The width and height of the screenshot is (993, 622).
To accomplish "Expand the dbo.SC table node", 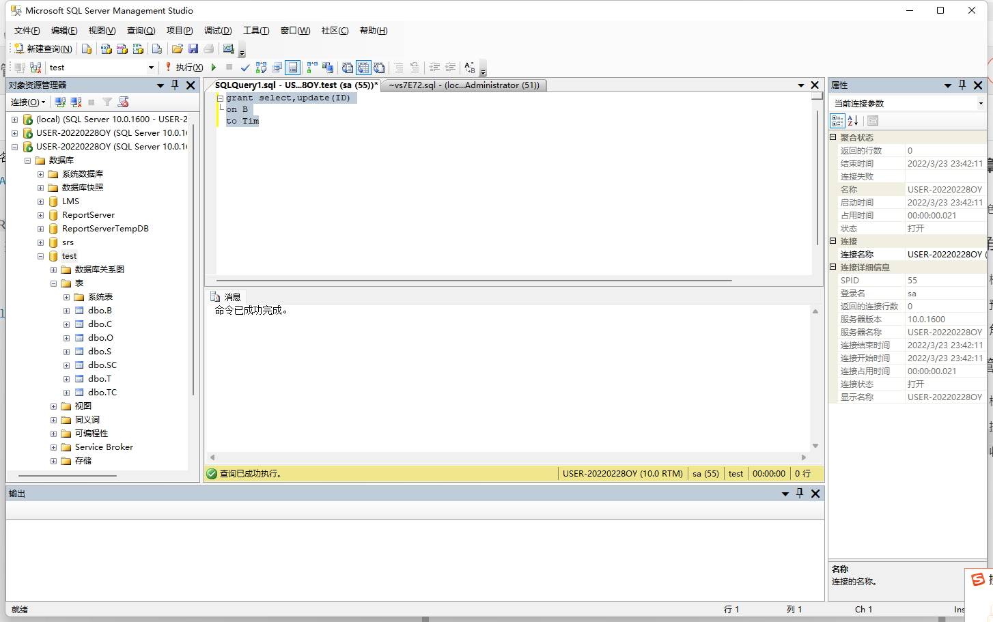I will coord(66,365).
